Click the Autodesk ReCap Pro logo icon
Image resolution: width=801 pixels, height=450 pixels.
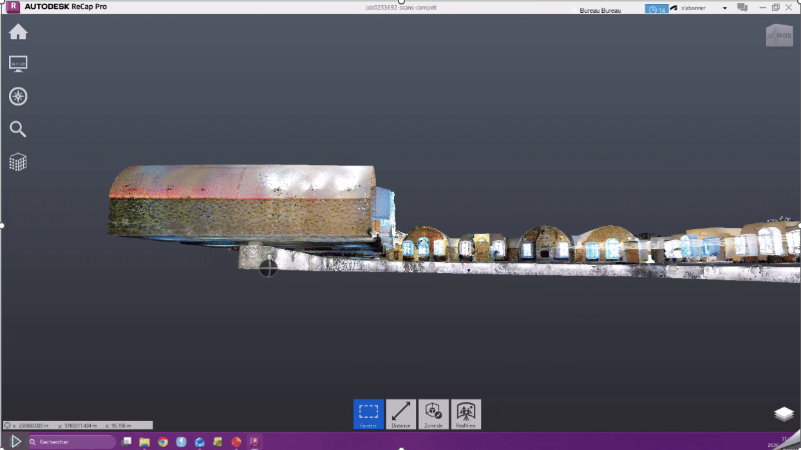12,7
